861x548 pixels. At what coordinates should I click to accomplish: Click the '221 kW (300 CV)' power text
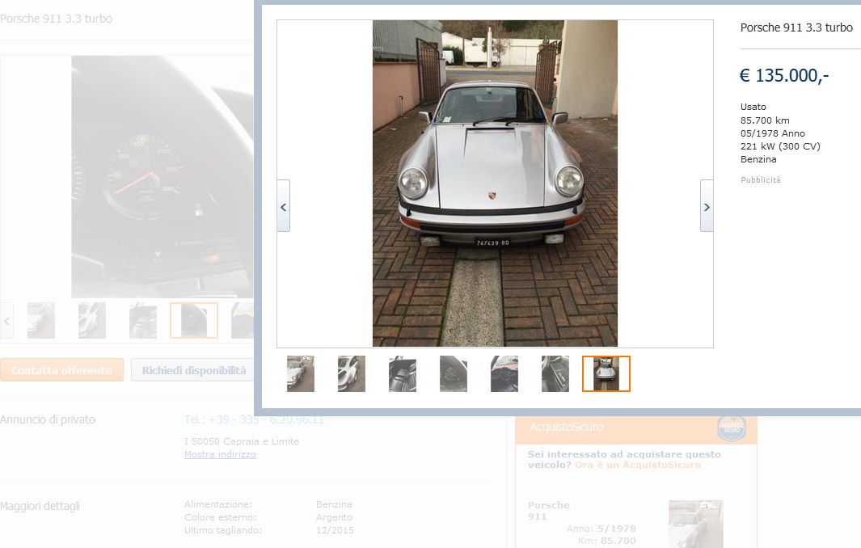point(780,146)
